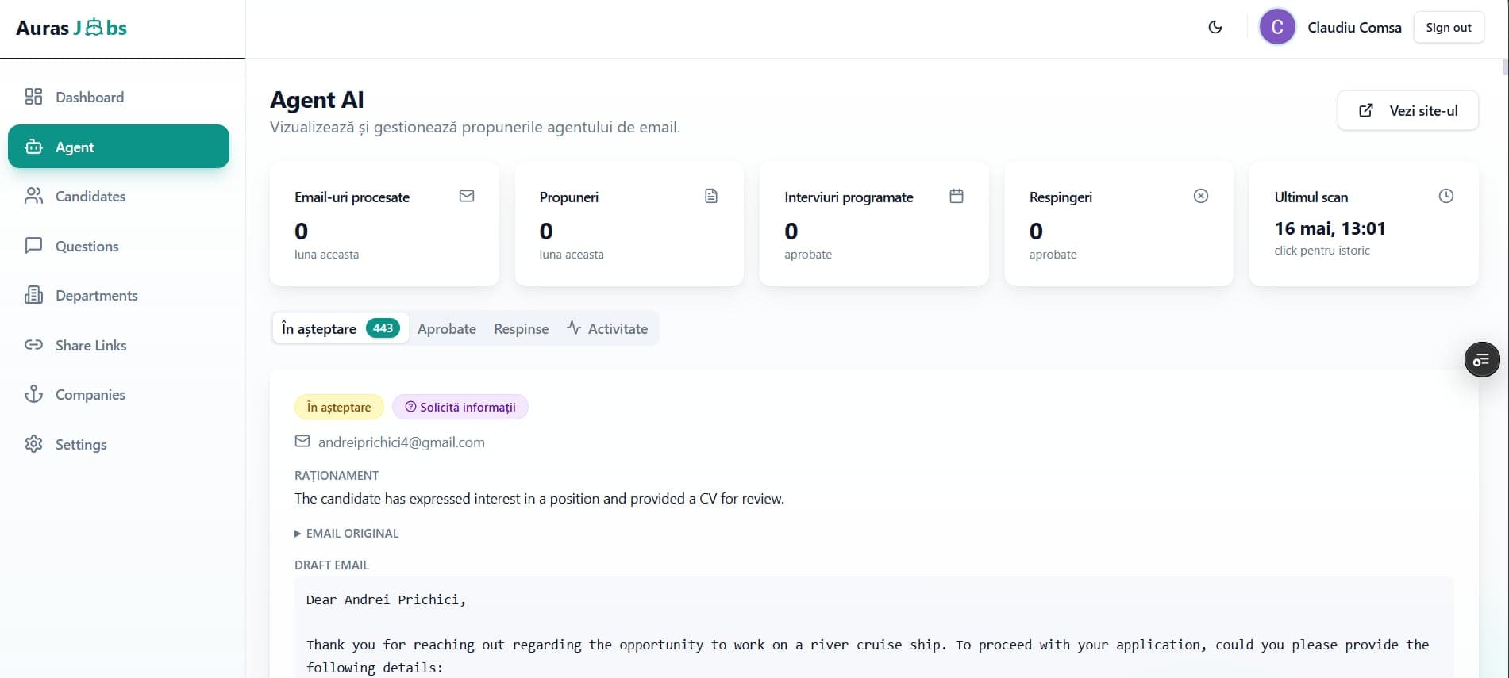Click the RAȚIONAMENT heading
Viewport: 1509px width, 678px height.
tap(337, 475)
